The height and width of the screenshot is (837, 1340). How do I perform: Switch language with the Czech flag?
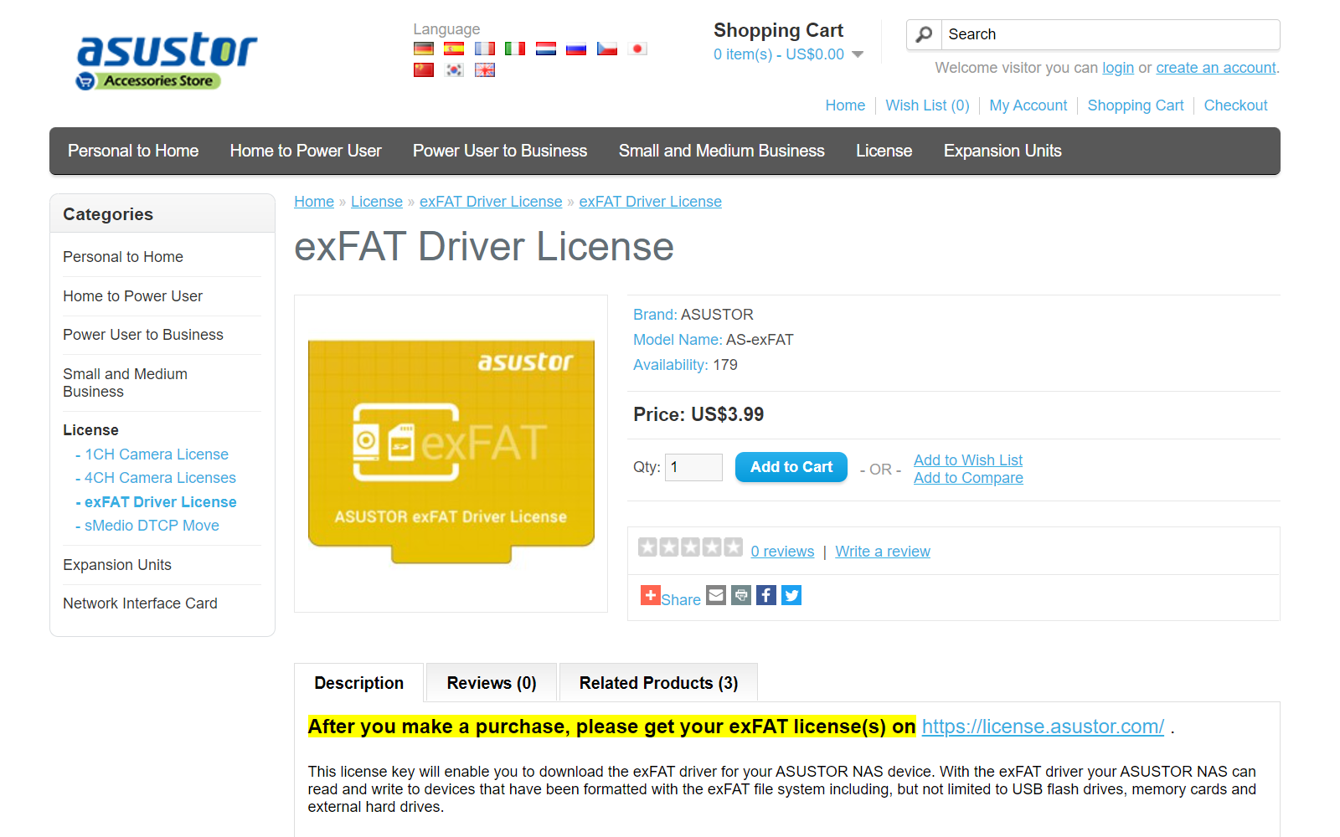pos(607,49)
